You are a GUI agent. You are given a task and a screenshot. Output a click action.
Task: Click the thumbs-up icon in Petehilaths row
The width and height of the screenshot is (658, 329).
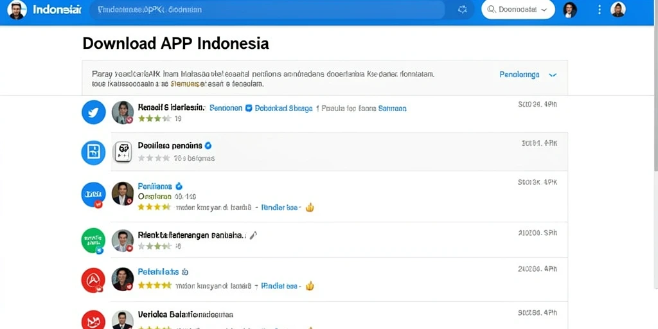pos(310,286)
